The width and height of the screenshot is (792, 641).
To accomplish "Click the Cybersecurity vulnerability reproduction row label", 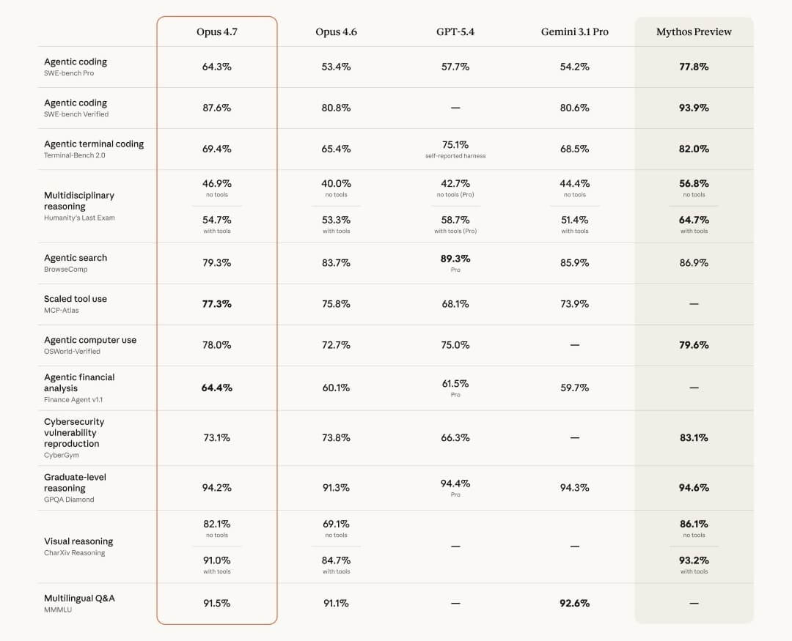I will [x=74, y=432].
